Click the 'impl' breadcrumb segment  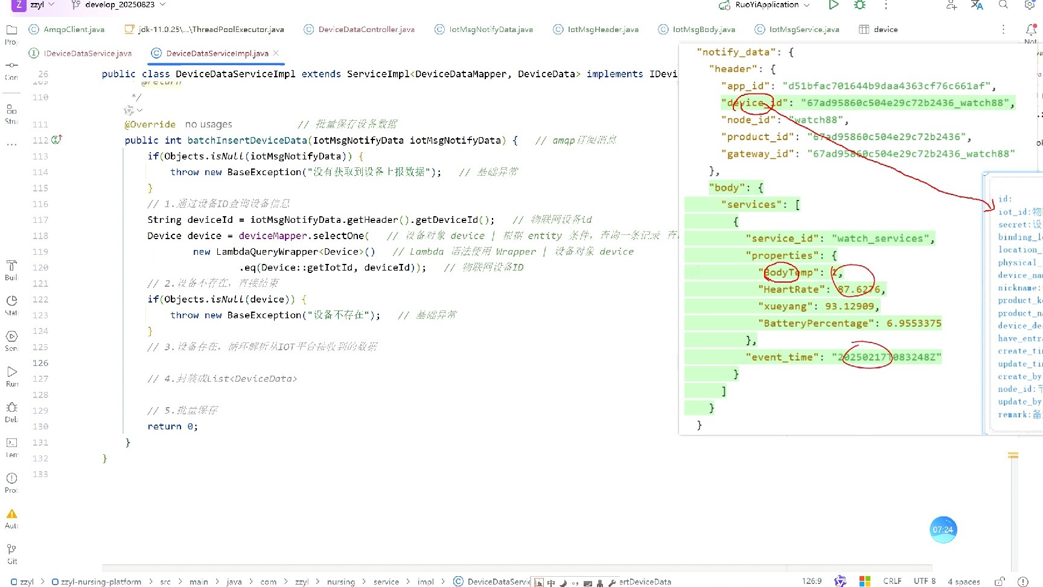426,582
